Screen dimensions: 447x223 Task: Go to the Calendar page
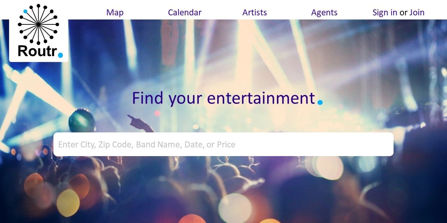(185, 13)
